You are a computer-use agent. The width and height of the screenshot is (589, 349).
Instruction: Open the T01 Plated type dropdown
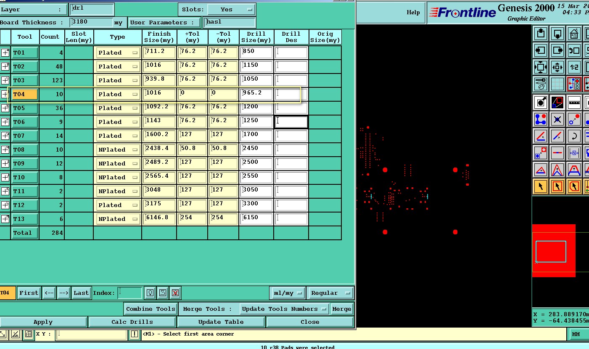[118, 52]
